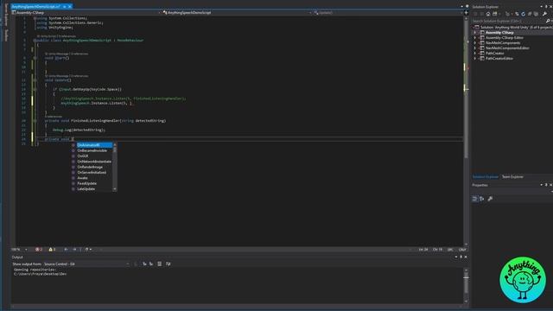Collapse the class declaration fold marker
Screen dimensions: 553x311
[35, 41]
